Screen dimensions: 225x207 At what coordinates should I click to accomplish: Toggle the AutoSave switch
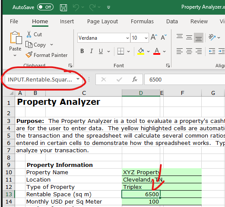tap(45, 7)
